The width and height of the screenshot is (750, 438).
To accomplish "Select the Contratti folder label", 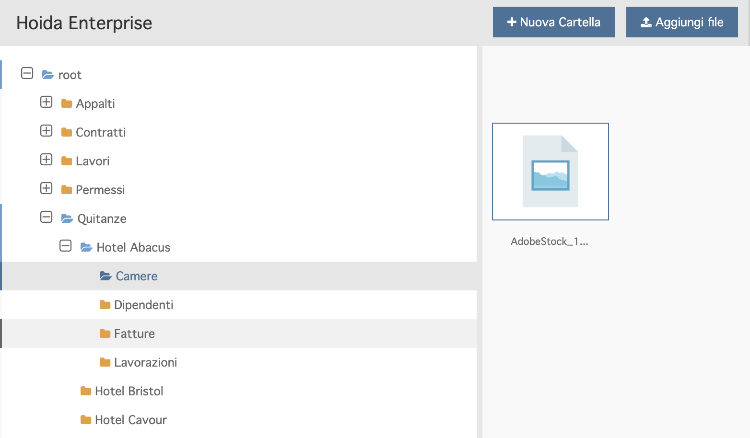I will coord(101,132).
